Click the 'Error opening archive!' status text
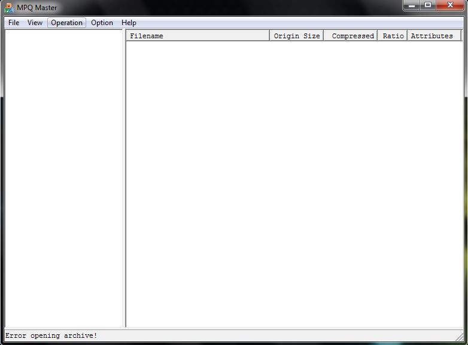Screen dimensions: 468x345 coord(51,335)
